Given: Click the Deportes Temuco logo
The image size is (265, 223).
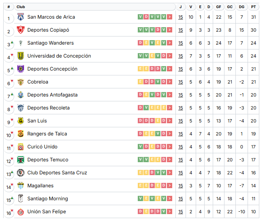Looking at the screenshot, I should (x=21, y=160).
